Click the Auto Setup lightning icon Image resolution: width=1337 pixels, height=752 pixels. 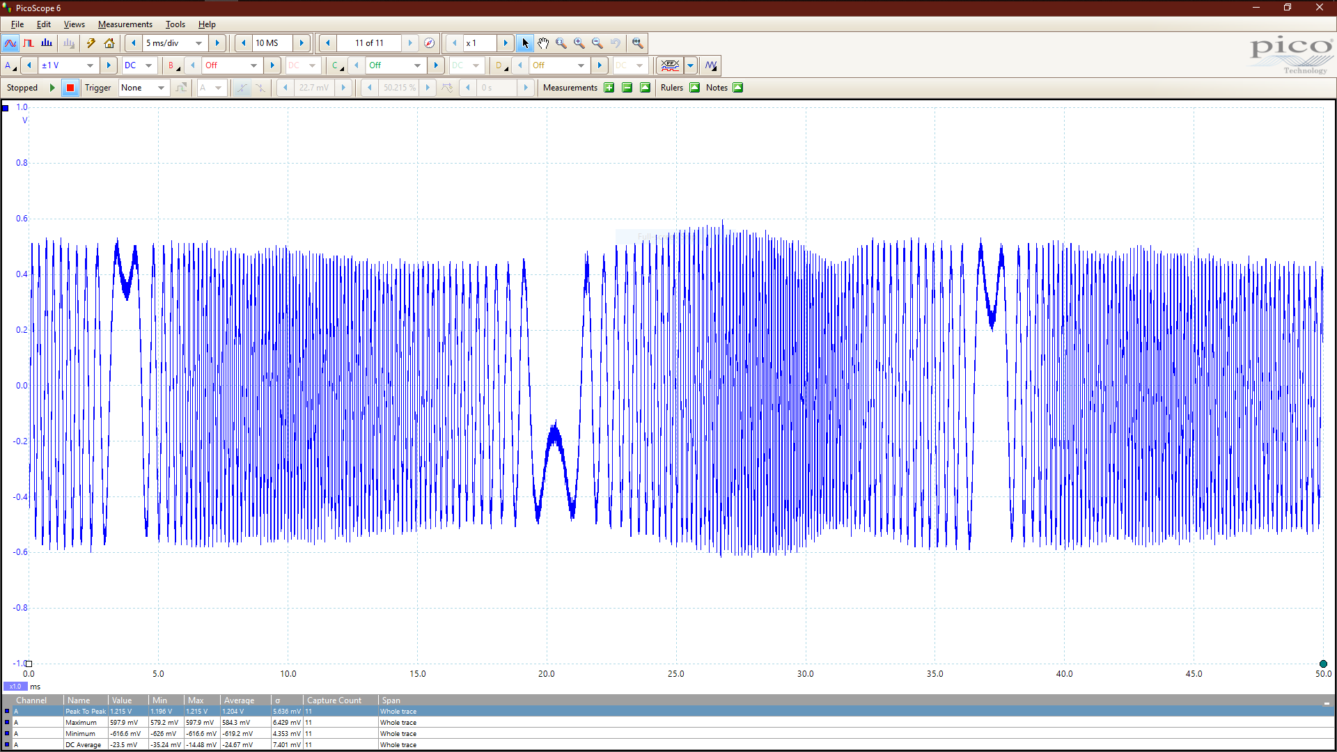pos(91,43)
